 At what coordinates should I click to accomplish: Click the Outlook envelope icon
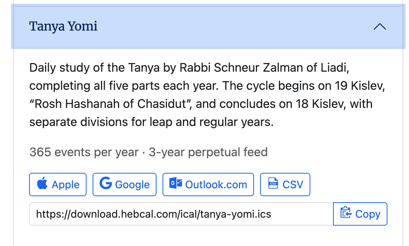click(x=175, y=183)
